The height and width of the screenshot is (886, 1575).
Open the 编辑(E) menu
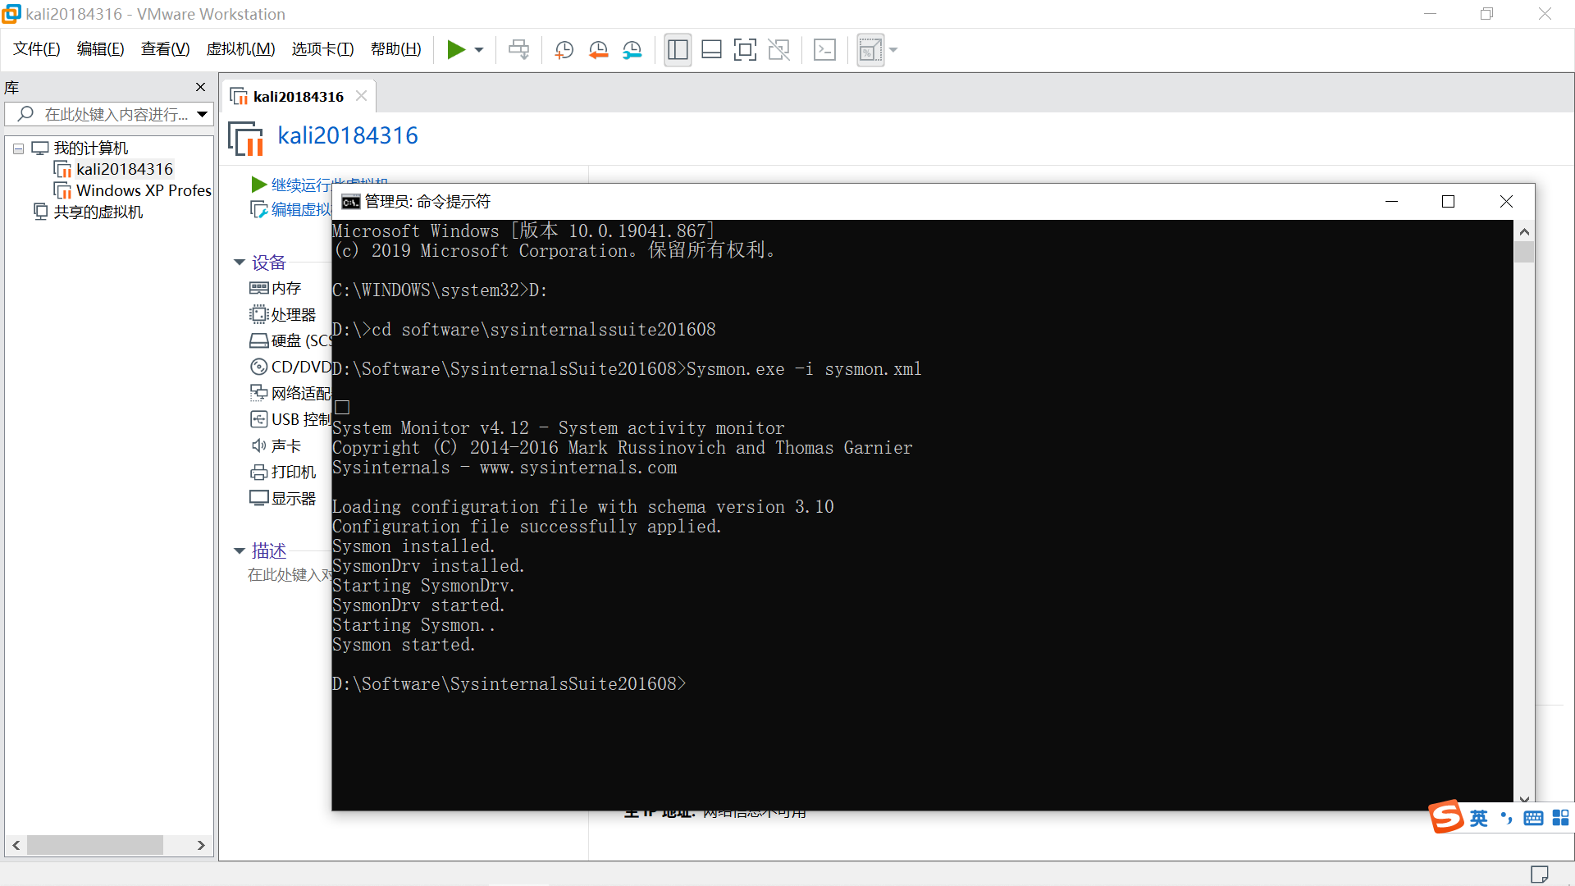101,49
